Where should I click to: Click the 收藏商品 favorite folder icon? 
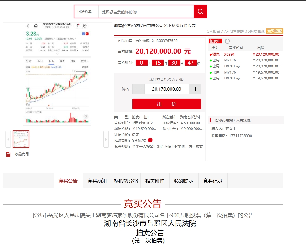(8, 154)
